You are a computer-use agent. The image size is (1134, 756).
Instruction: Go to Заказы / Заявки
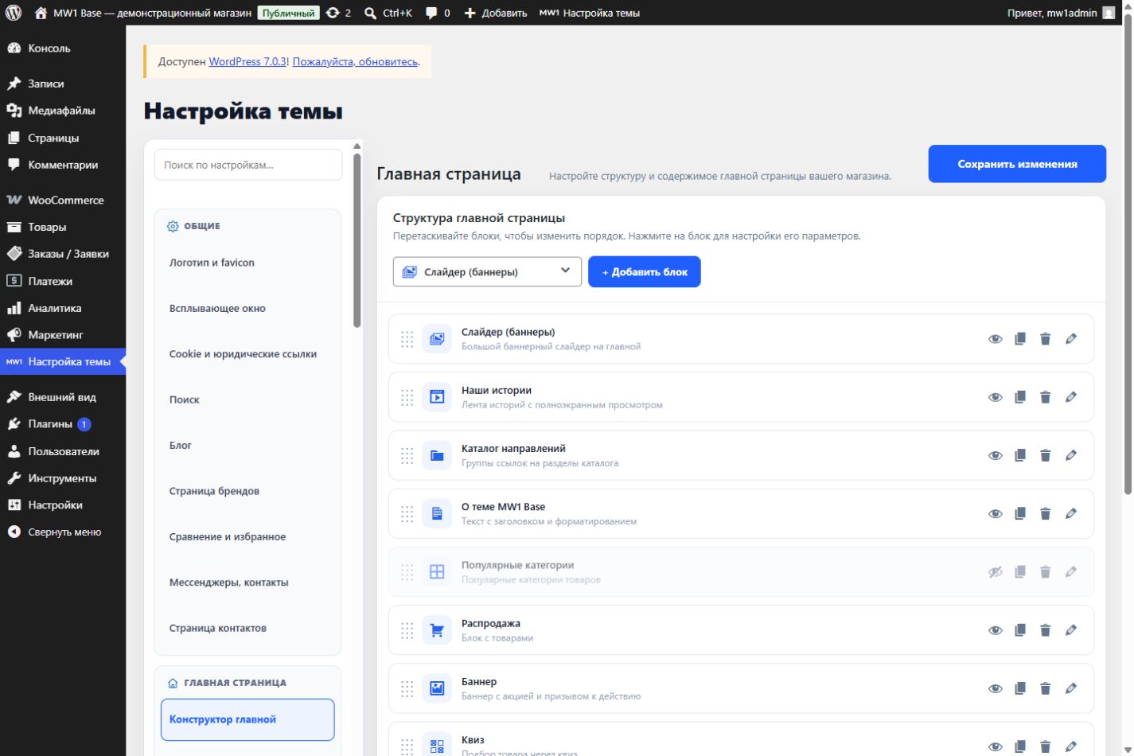(63, 254)
